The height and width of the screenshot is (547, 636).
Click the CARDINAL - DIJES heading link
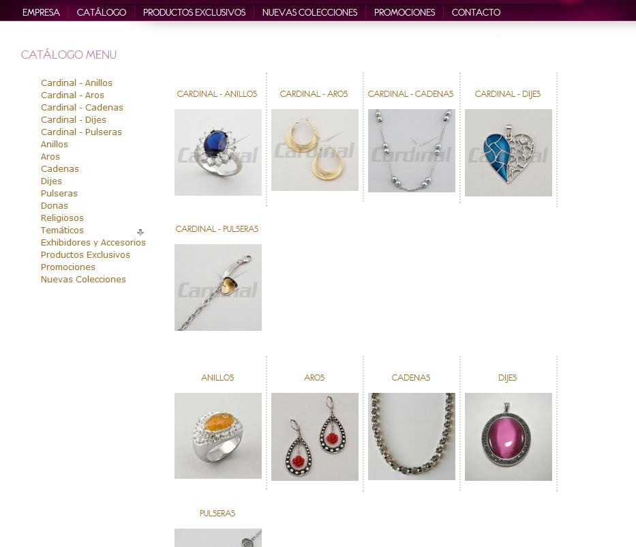[507, 93]
